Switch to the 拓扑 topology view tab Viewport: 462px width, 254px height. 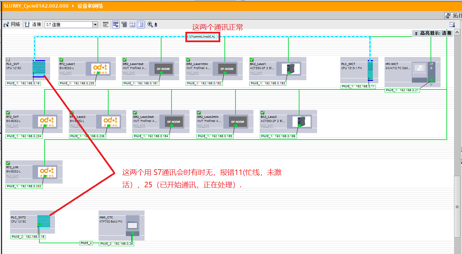[x=453, y=16]
